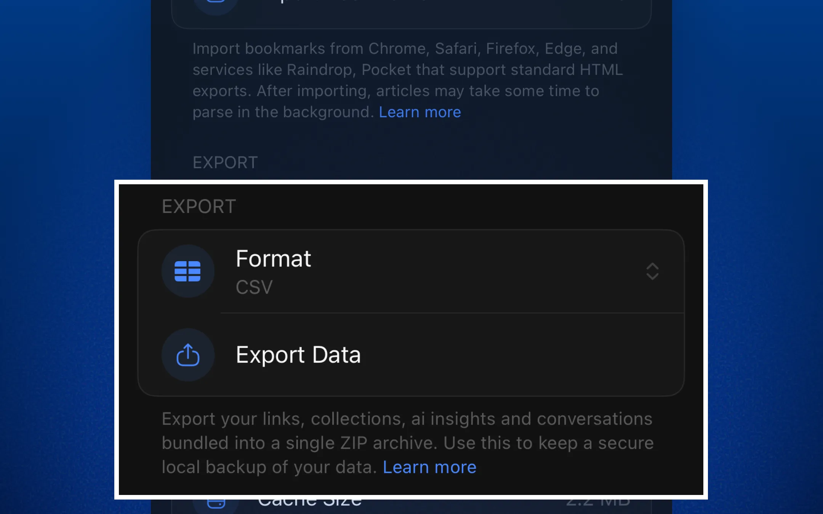Screen dimensions: 823x514
Task: Open the Format up-down chevron selector
Action: [x=652, y=271]
